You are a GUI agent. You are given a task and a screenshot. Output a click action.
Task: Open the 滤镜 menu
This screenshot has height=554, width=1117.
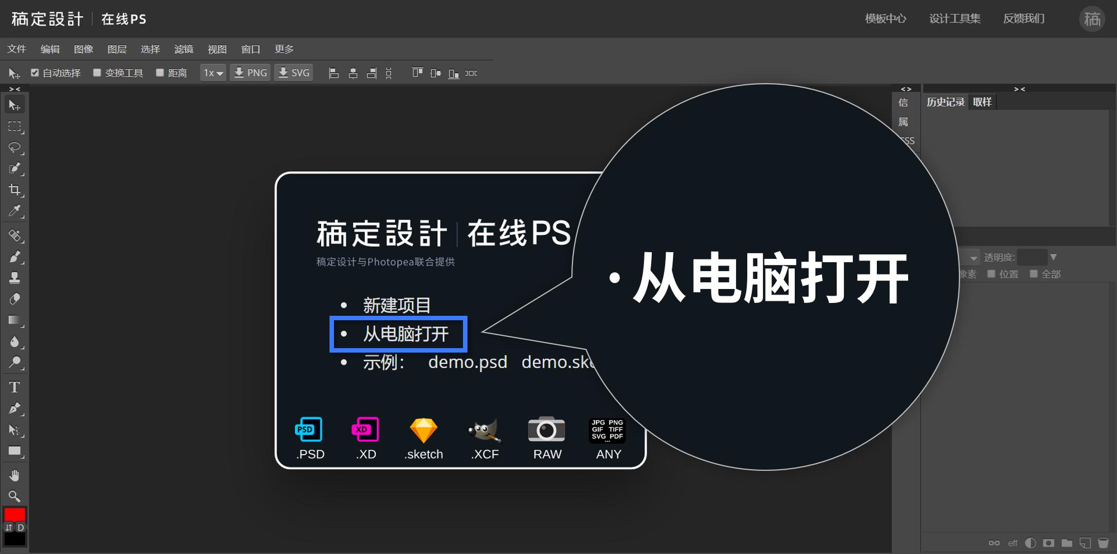coord(184,49)
